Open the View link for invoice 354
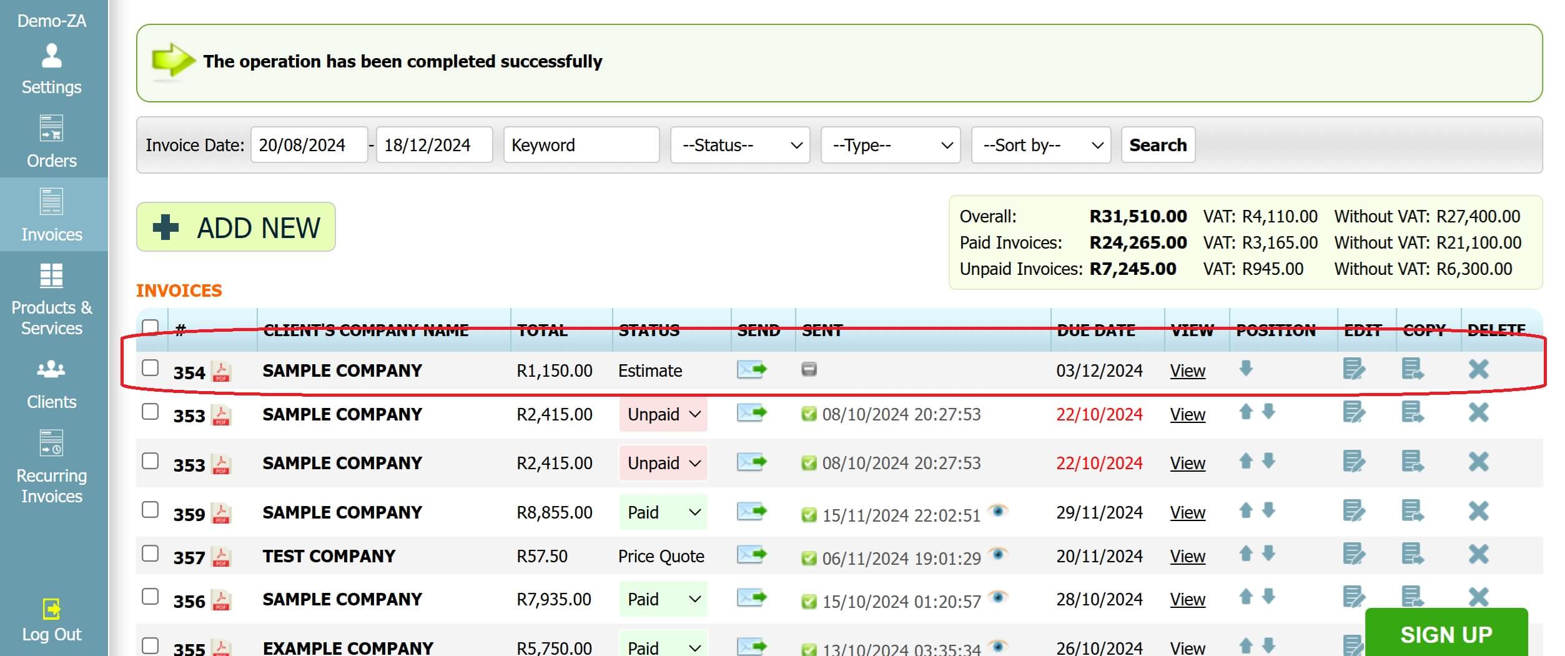1565x656 pixels. (x=1187, y=371)
